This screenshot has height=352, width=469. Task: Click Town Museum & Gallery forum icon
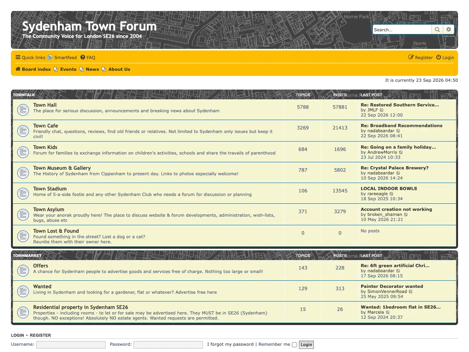23,172
